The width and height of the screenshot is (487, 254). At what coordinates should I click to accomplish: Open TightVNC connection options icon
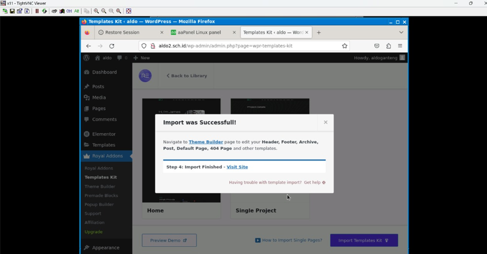click(20, 11)
